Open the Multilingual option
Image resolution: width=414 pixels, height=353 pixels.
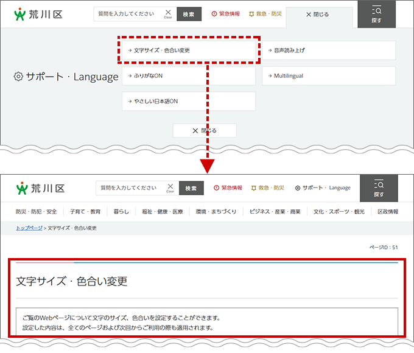[x=329, y=76]
